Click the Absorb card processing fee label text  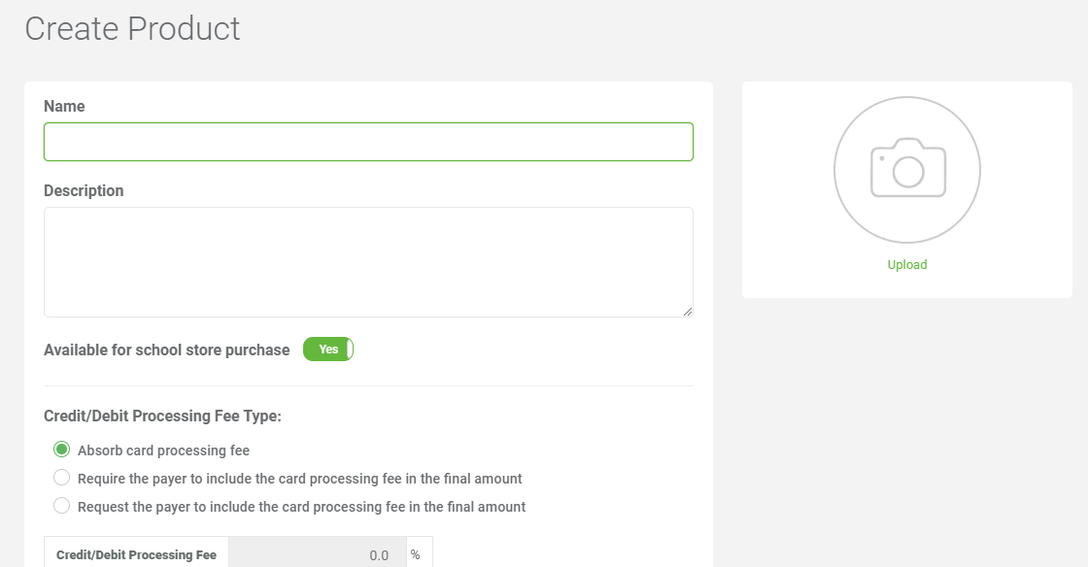tap(164, 450)
